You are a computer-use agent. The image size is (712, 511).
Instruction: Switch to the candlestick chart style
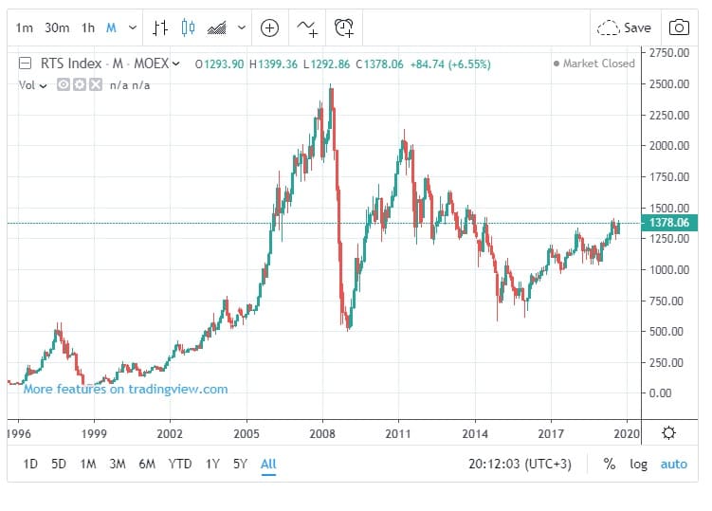(188, 27)
